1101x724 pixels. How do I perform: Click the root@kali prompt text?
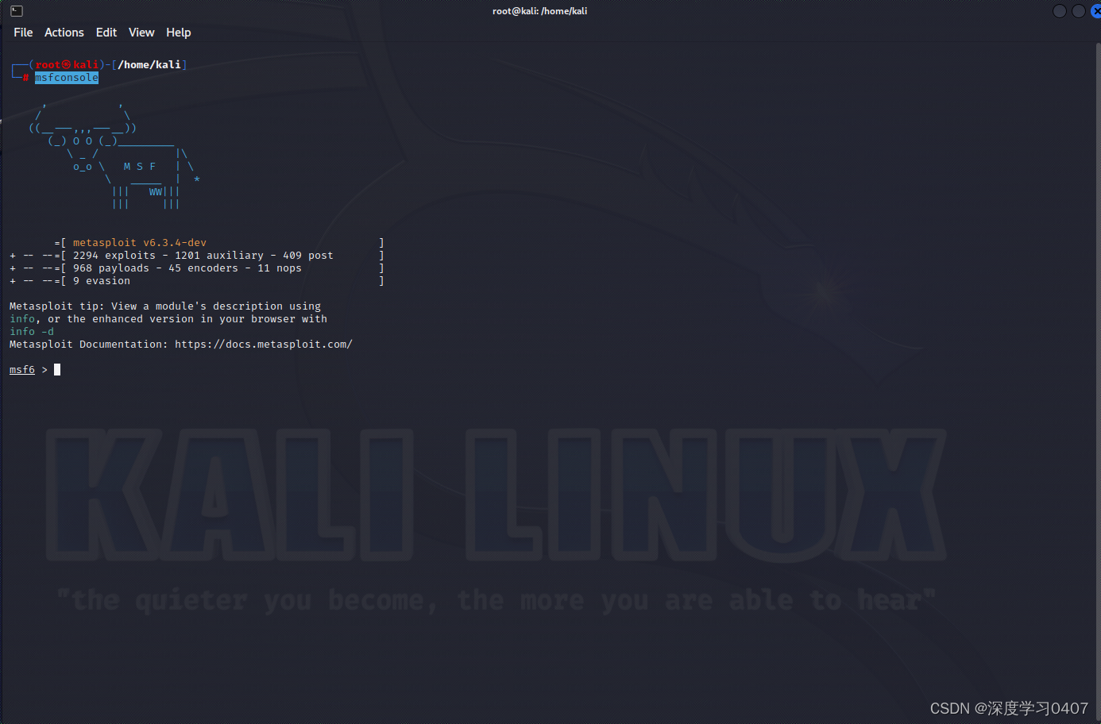[x=67, y=65]
